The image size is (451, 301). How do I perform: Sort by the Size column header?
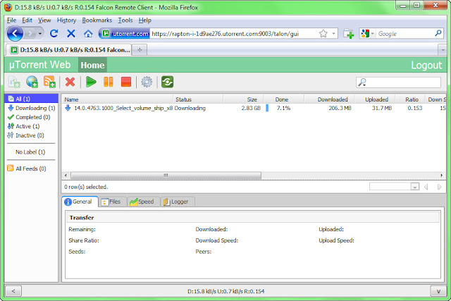[x=243, y=99]
